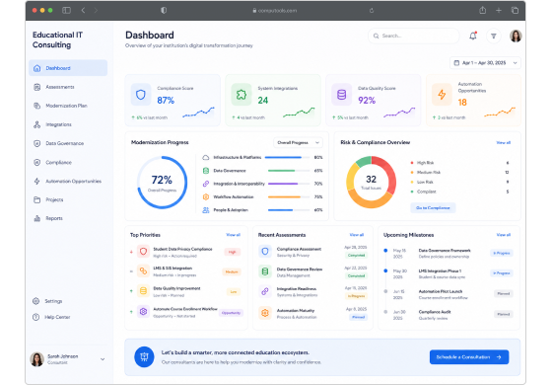Click the presentation icon in consultation banner
Image resolution: width=552 pixels, height=385 pixels.
point(144,356)
